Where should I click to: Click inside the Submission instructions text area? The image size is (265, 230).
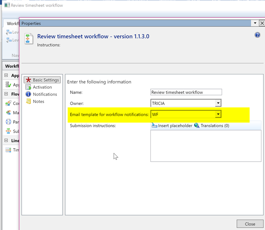tap(206, 146)
